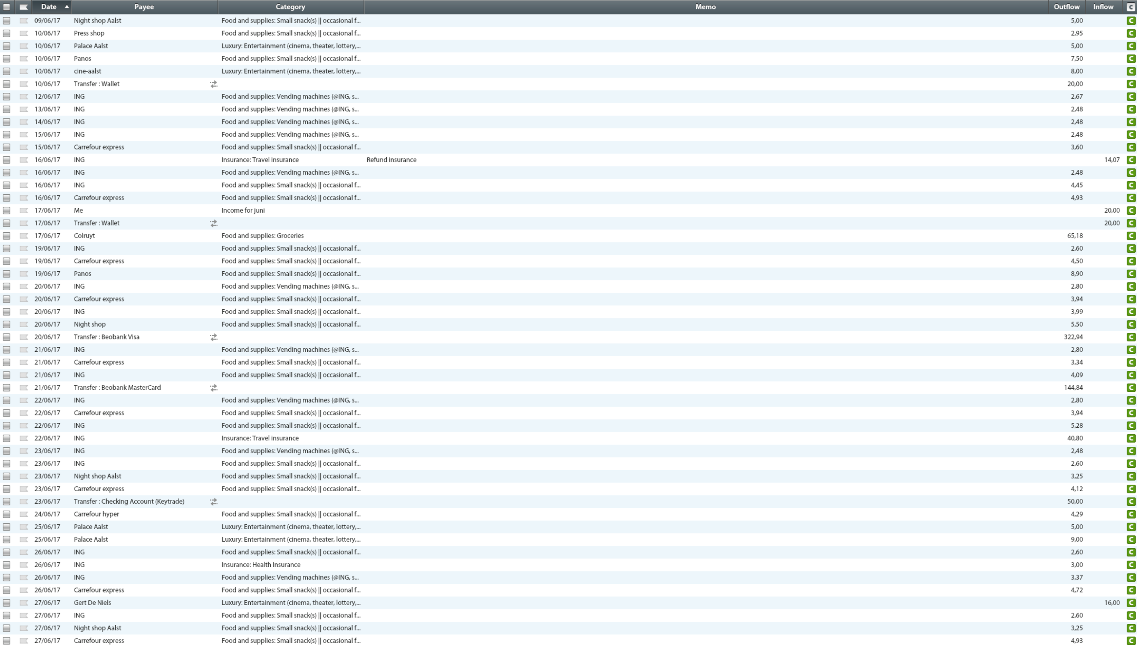Viewport: 1137px width, 647px height.
Task: Click the flag icon for Colruyt transaction
Action: click(x=24, y=236)
